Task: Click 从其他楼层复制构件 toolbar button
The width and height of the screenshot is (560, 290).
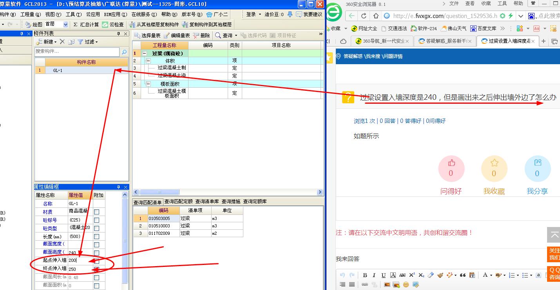Action: click(154, 24)
